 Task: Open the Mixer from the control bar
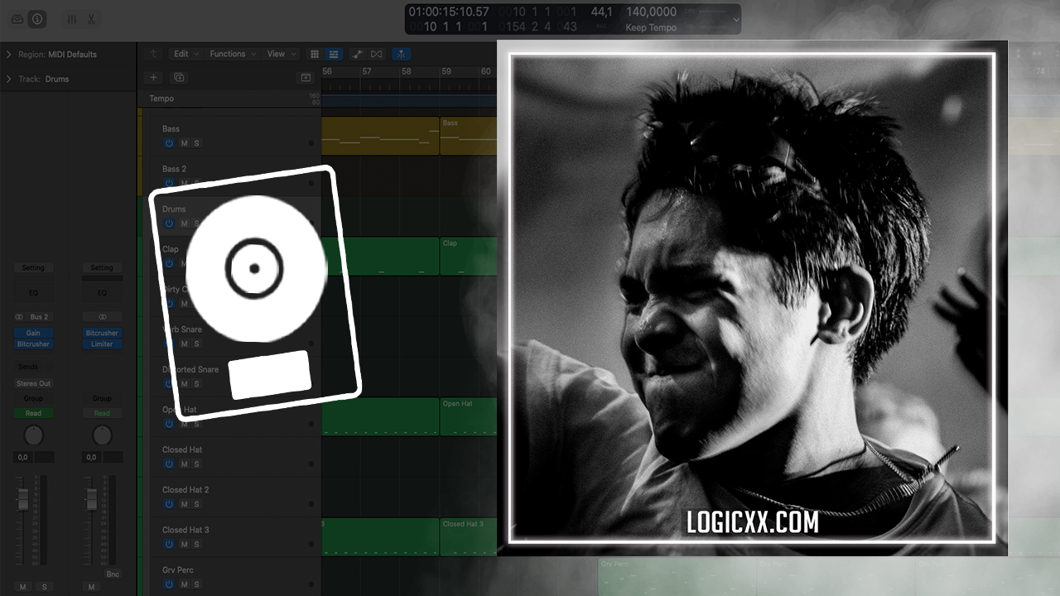tap(72, 19)
